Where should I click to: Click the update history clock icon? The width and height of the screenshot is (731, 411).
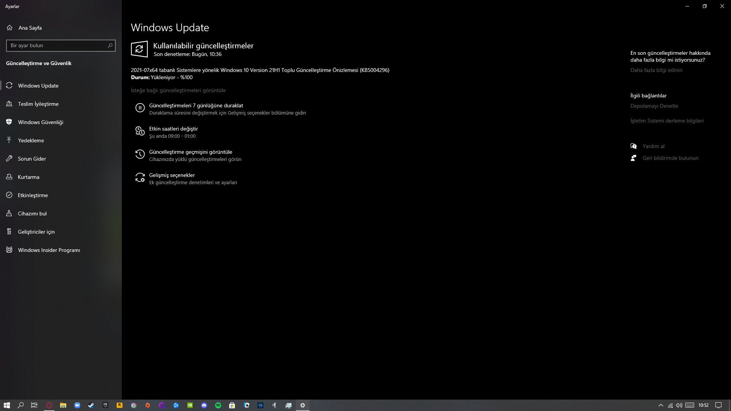tap(140, 155)
